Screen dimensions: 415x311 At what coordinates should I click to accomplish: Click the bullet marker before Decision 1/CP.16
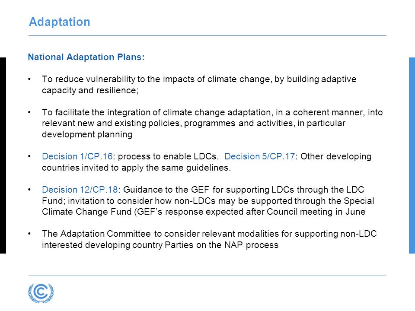29,156
